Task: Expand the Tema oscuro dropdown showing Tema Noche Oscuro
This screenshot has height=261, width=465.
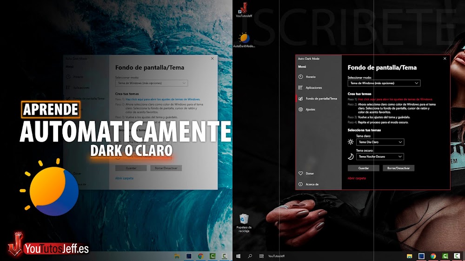Action: 380,157
